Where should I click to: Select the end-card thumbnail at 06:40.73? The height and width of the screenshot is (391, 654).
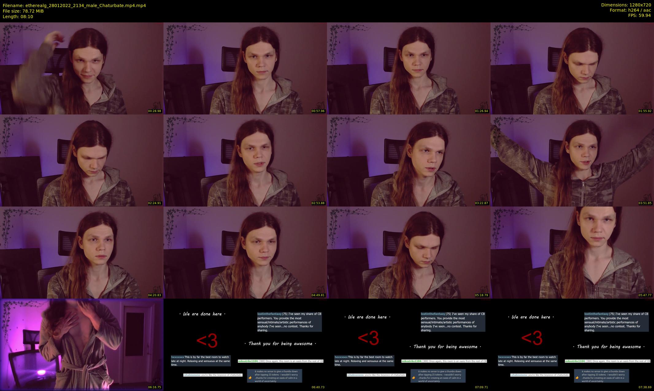tap(245, 344)
